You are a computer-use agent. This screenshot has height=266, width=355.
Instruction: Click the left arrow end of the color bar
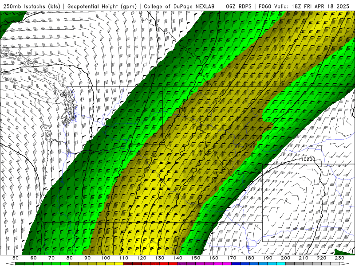(11, 264)
